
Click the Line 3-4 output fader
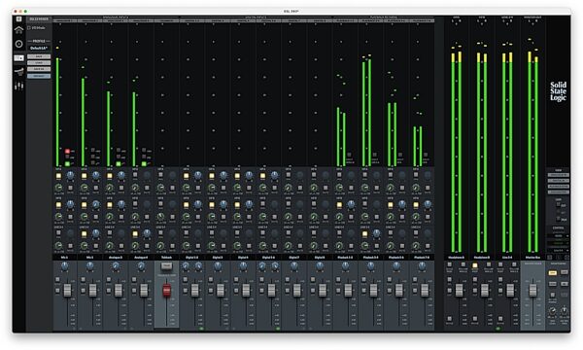pos(510,291)
